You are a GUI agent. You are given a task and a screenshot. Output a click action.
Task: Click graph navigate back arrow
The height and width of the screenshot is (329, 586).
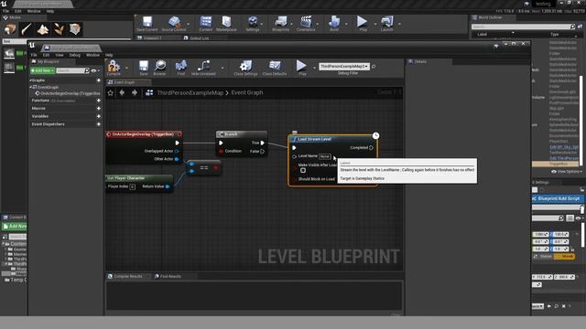pos(122,92)
